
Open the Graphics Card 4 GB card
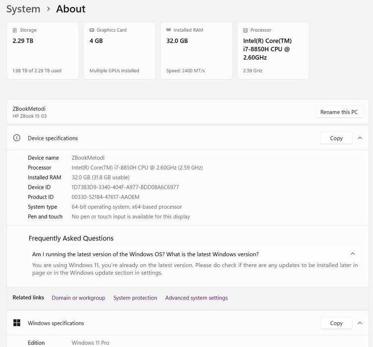click(119, 51)
